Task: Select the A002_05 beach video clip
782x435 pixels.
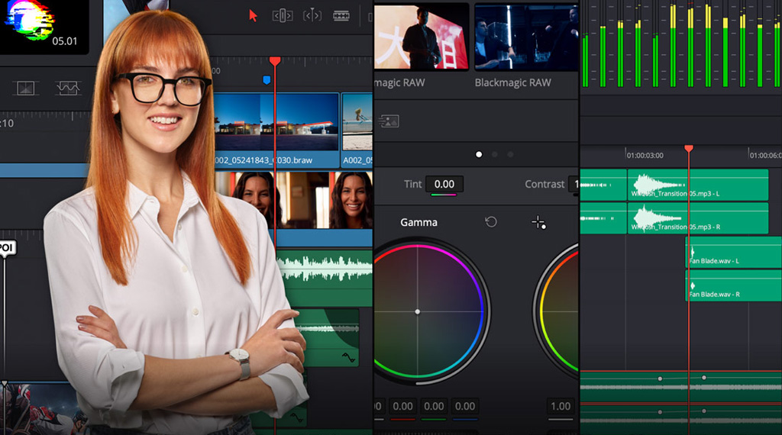Action: coord(357,130)
